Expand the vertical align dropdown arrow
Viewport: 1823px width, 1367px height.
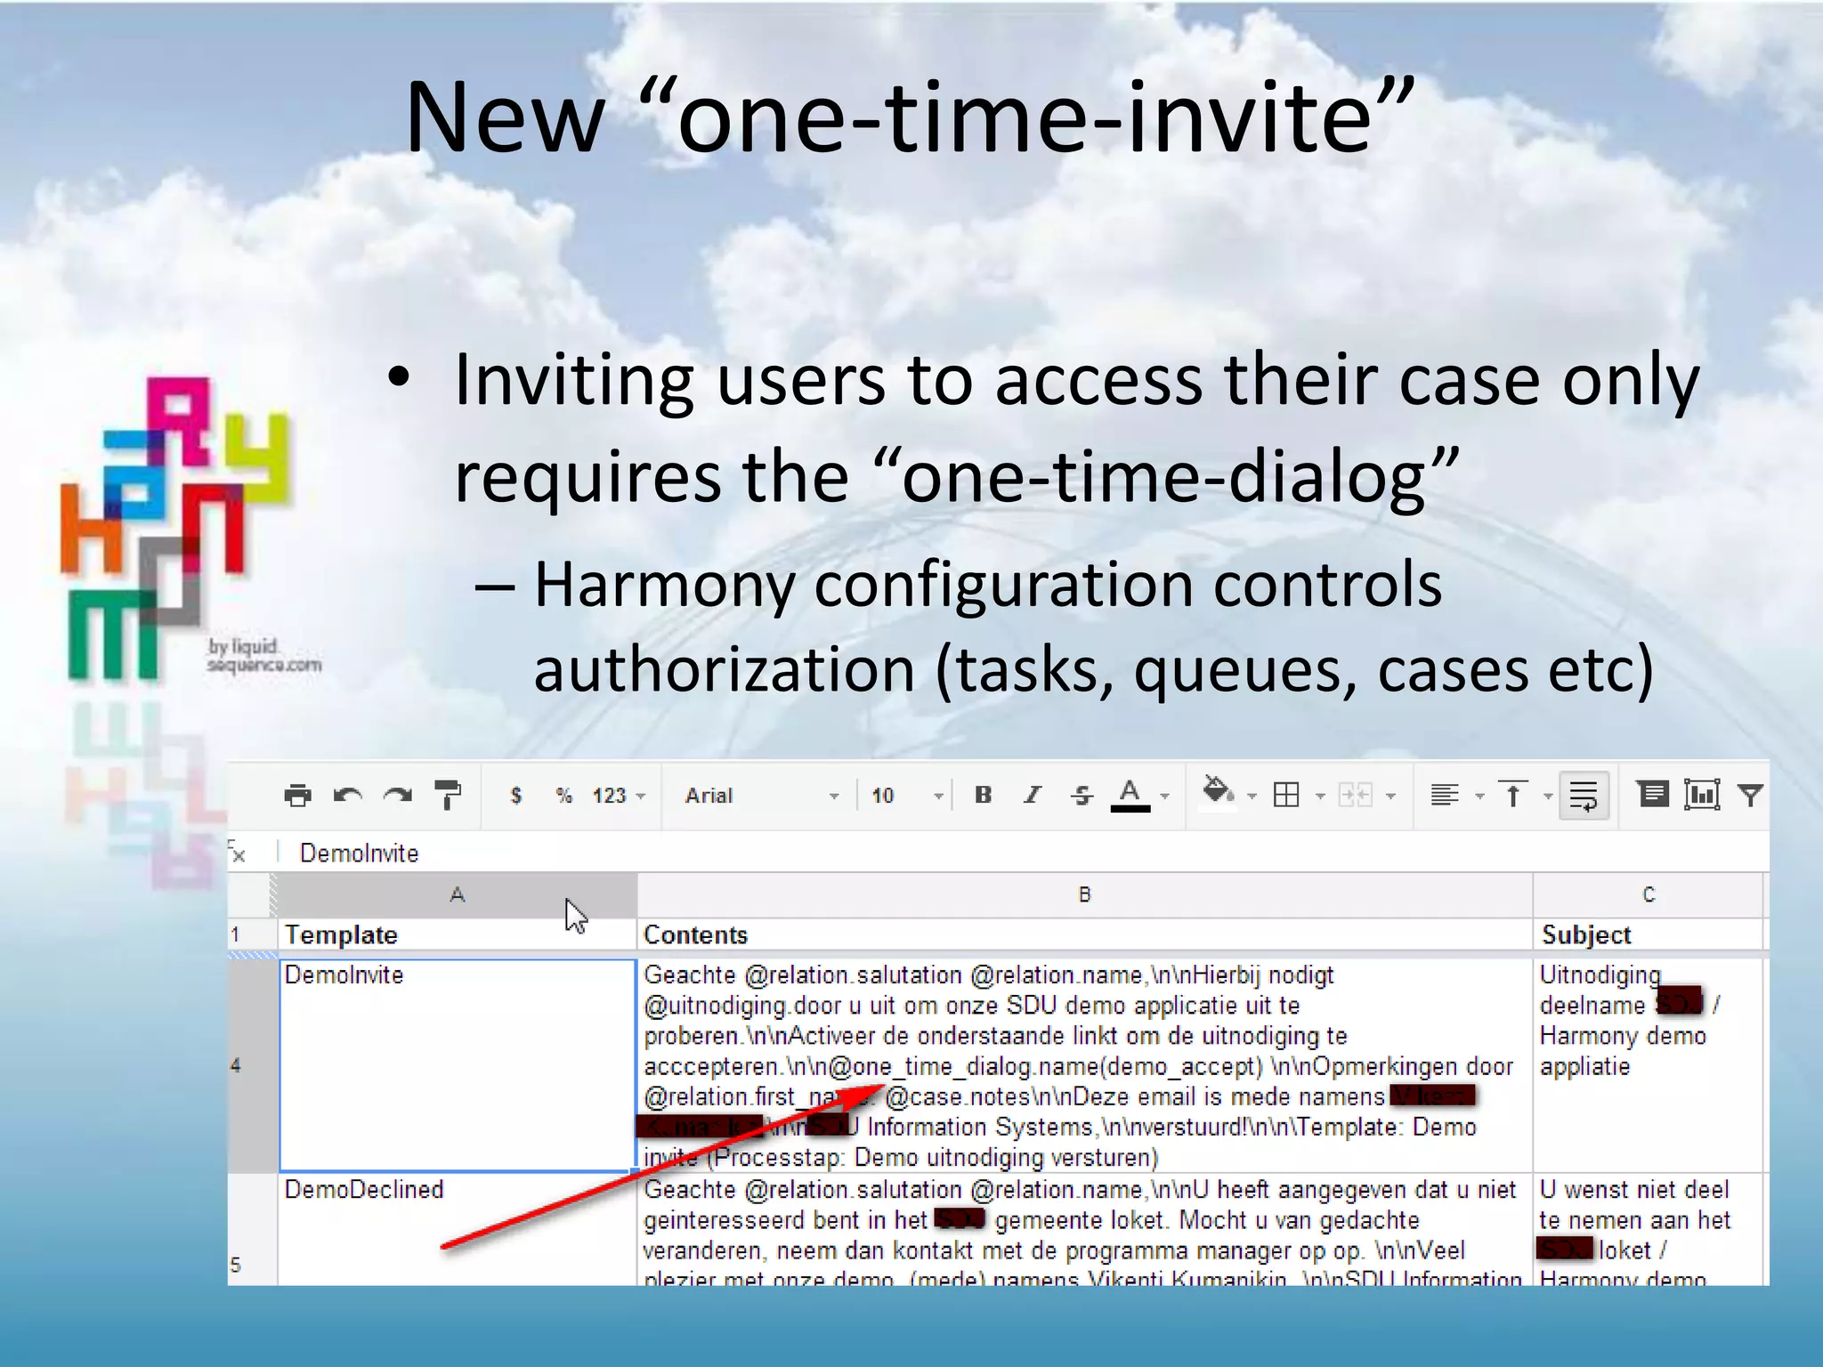click(1548, 797)
